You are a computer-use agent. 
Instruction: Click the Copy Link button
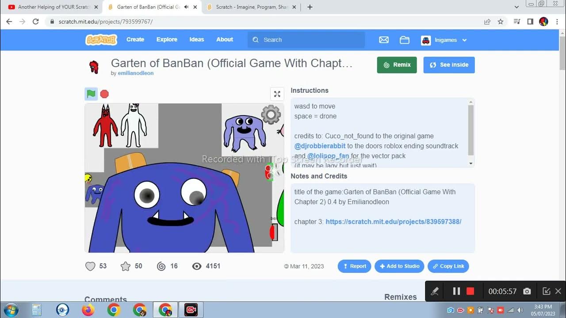(448, 266)
